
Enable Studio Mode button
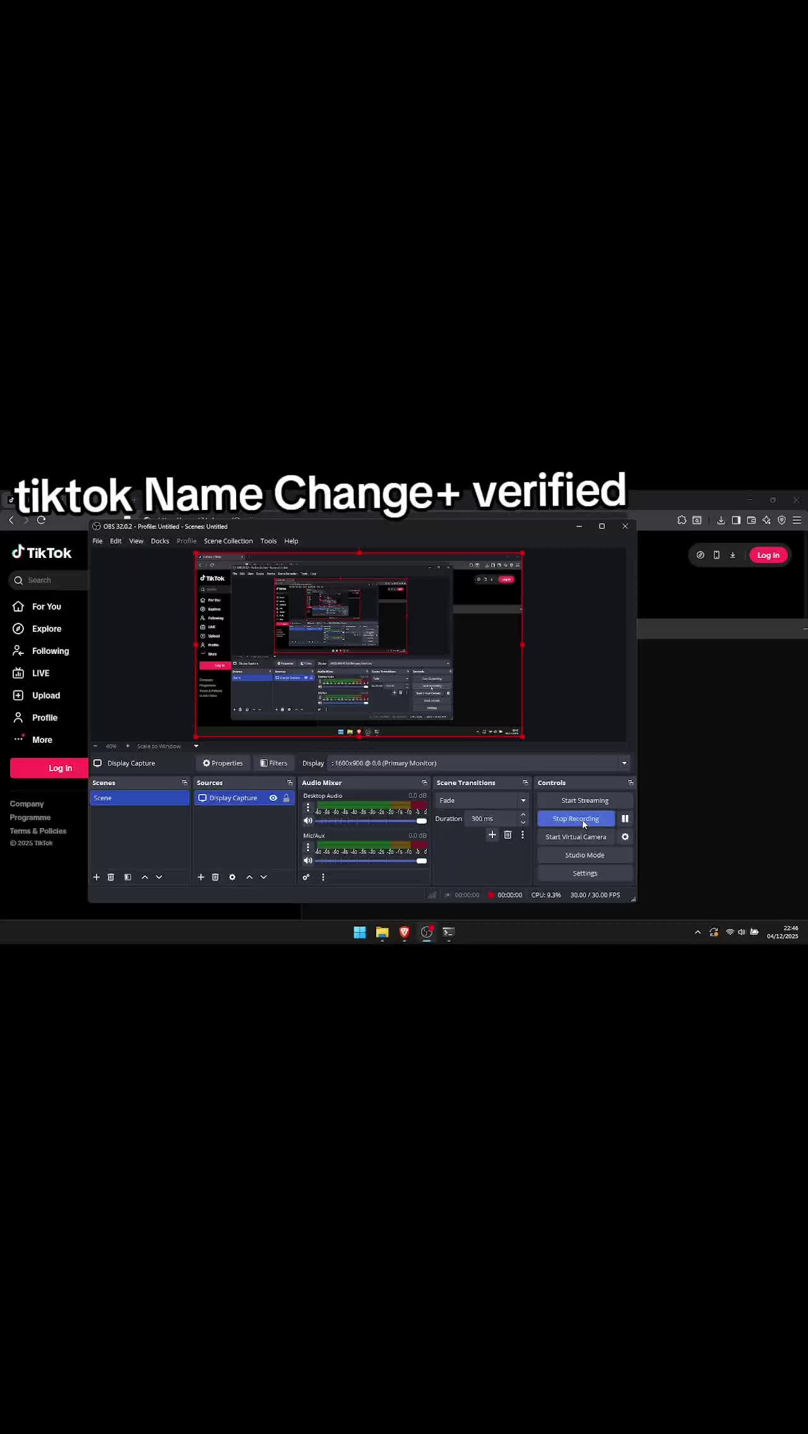585,855
